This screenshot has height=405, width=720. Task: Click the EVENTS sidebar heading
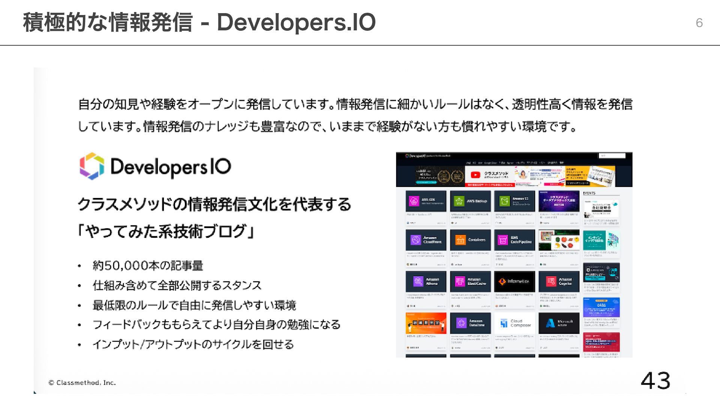(589, 193)
